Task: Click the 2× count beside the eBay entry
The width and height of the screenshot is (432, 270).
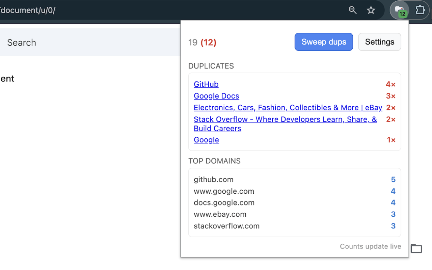Action: 391,108
